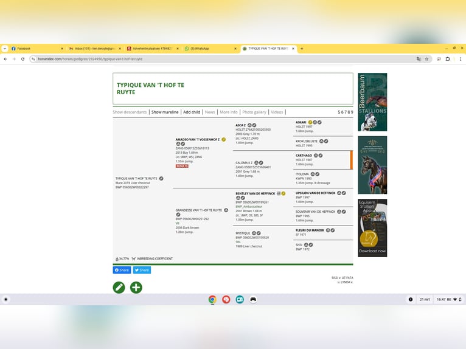Image resolution: width=466 pixels, height=349 pixels.
Task: Click edit icon next to TYPIQUE VAN 'T HOF TE RUYTE
Action: coord(161,179)
